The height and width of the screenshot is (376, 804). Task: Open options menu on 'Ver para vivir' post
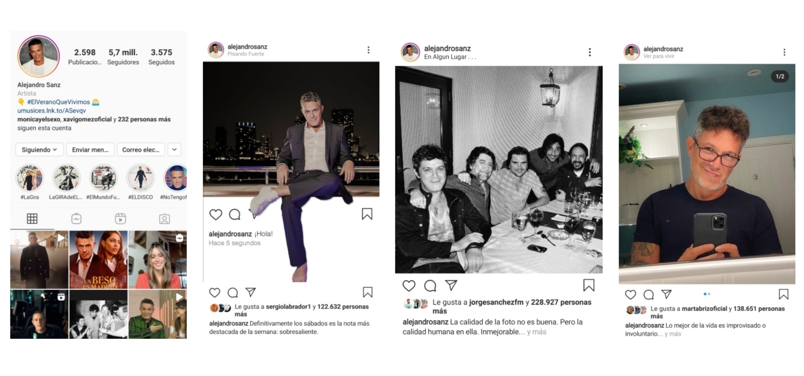click(x=784, y=53)
